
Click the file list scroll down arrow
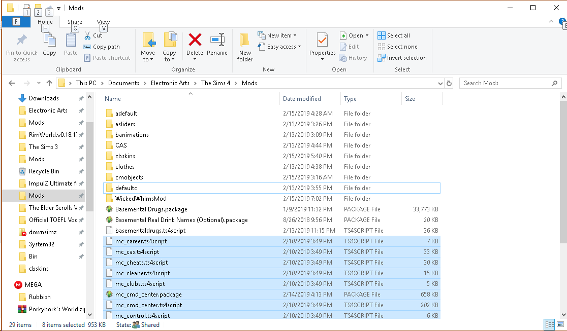pyautogui.click(x=563, y=314)
